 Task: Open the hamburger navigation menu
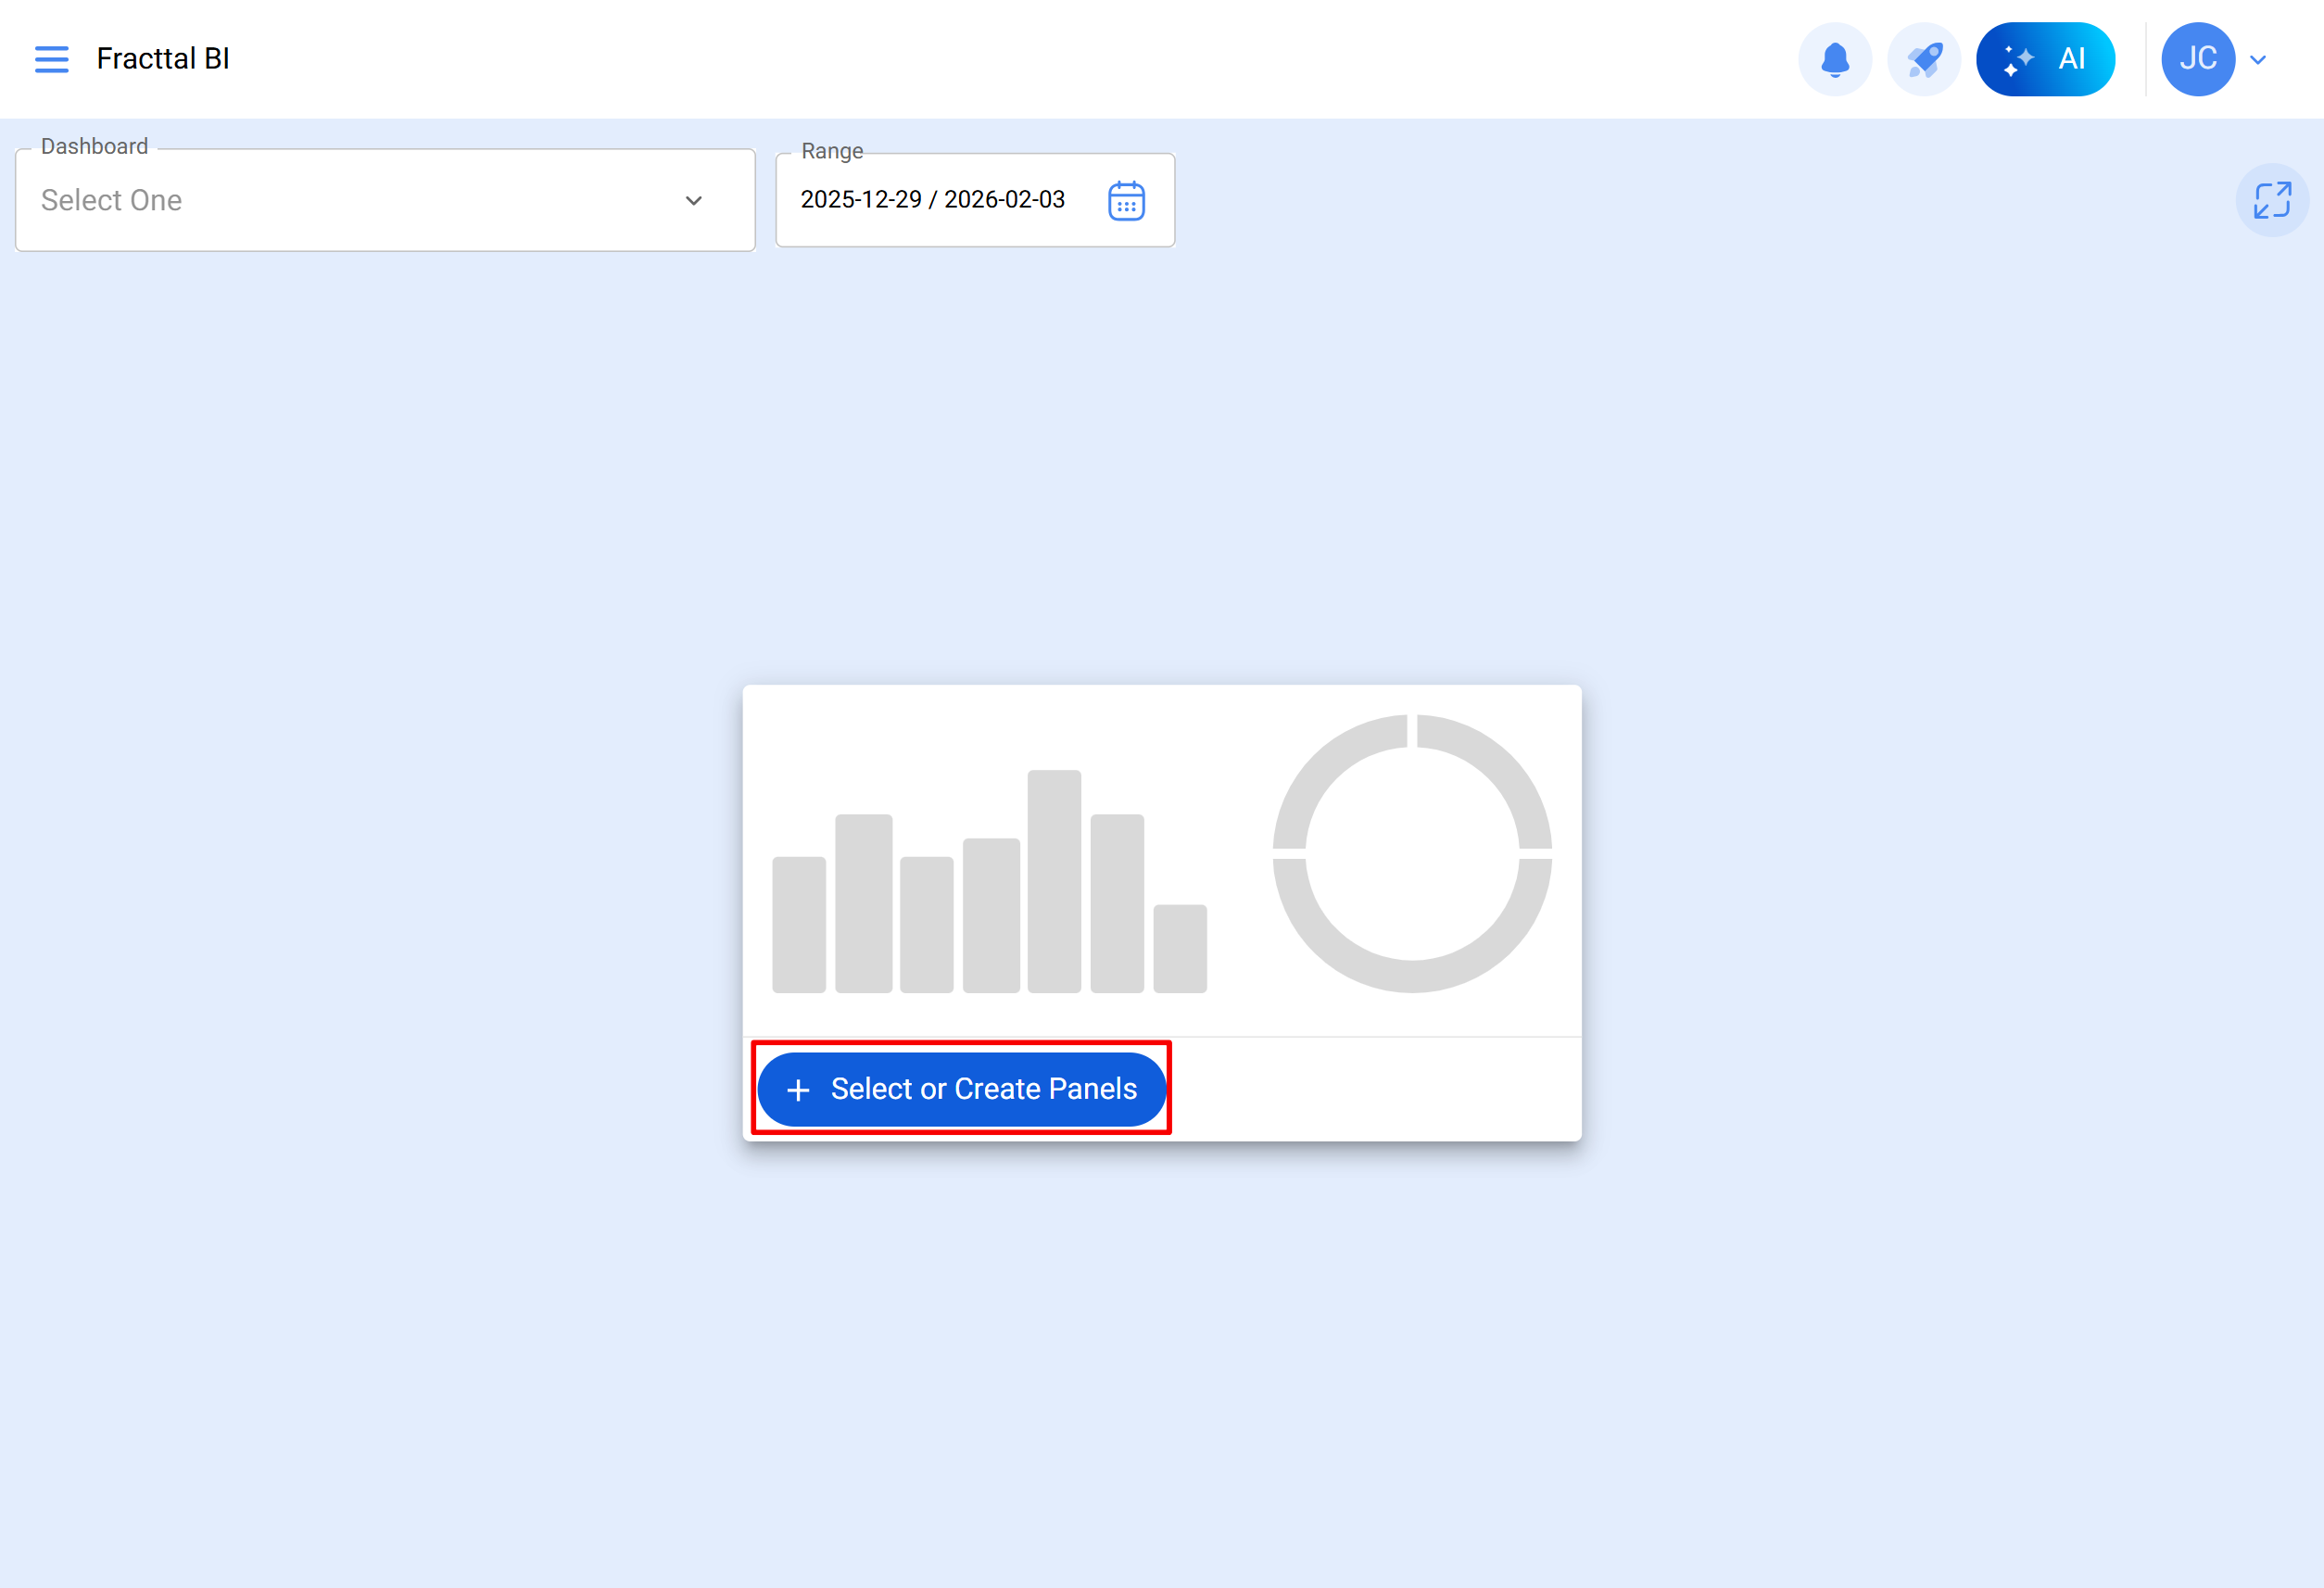52,59
